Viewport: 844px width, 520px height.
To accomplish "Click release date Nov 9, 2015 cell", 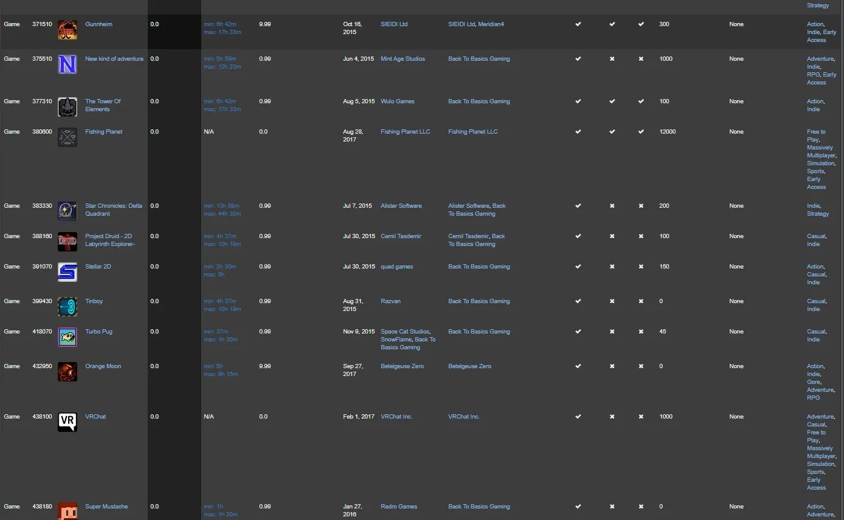I will pos(359,332).
